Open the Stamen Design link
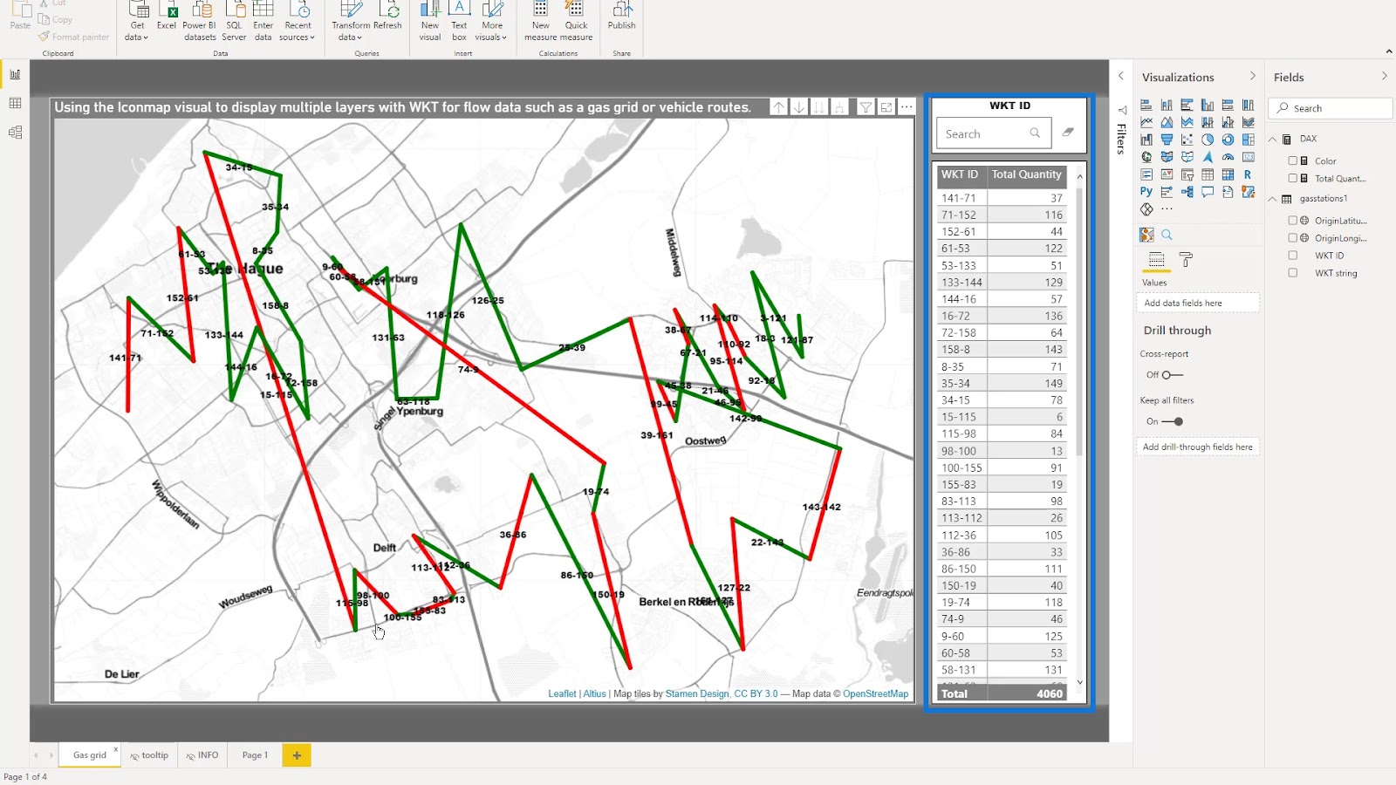The width and height of the screenshot is (1396, 785). pyautogui.click(x=697, y=694)
